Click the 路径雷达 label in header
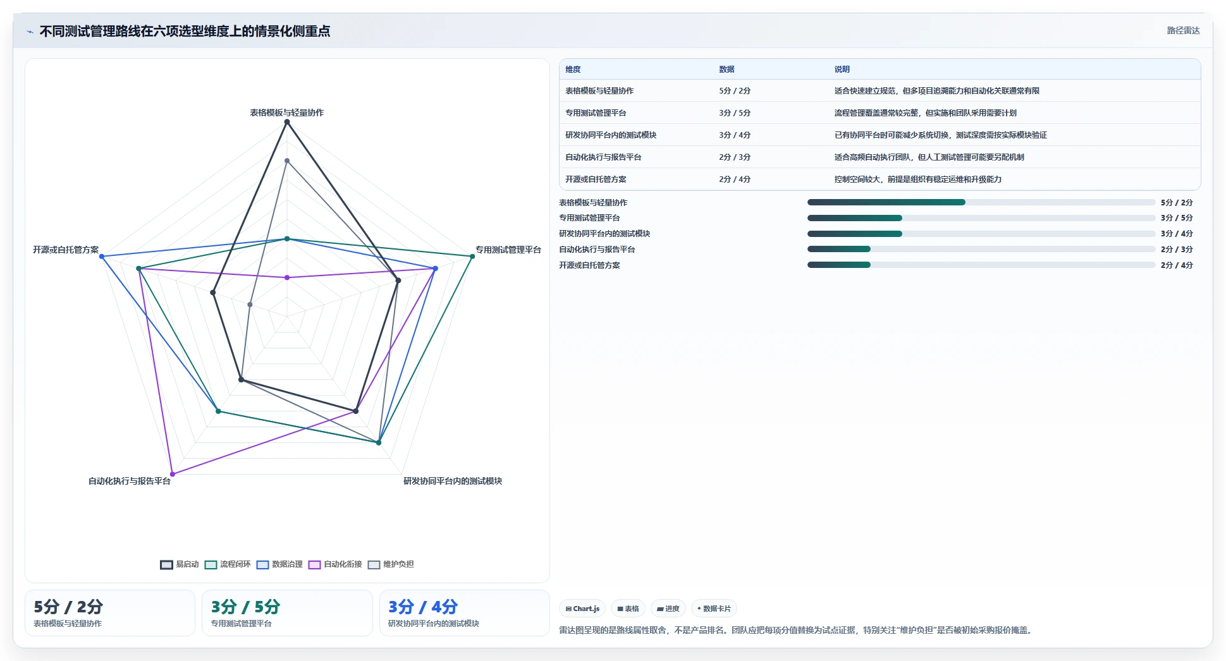The image size is (1226, 661). 1183,30
